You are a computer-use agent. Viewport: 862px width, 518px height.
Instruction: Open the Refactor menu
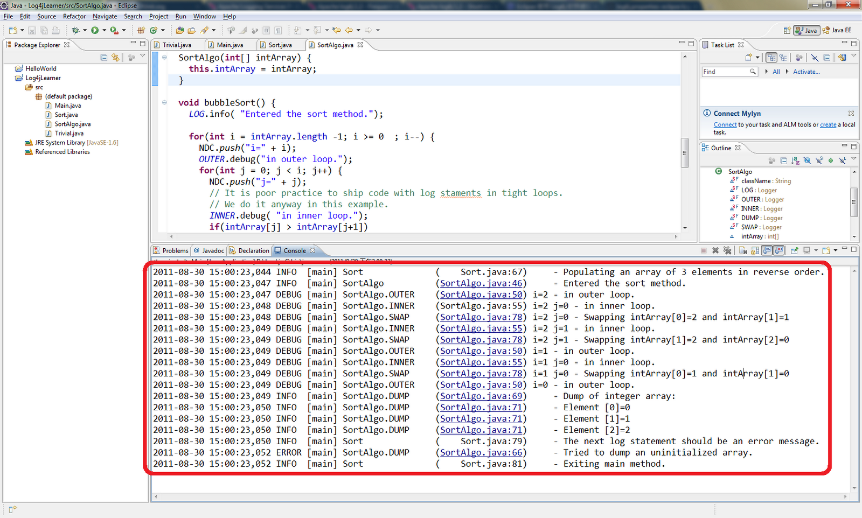coord(74,16)
